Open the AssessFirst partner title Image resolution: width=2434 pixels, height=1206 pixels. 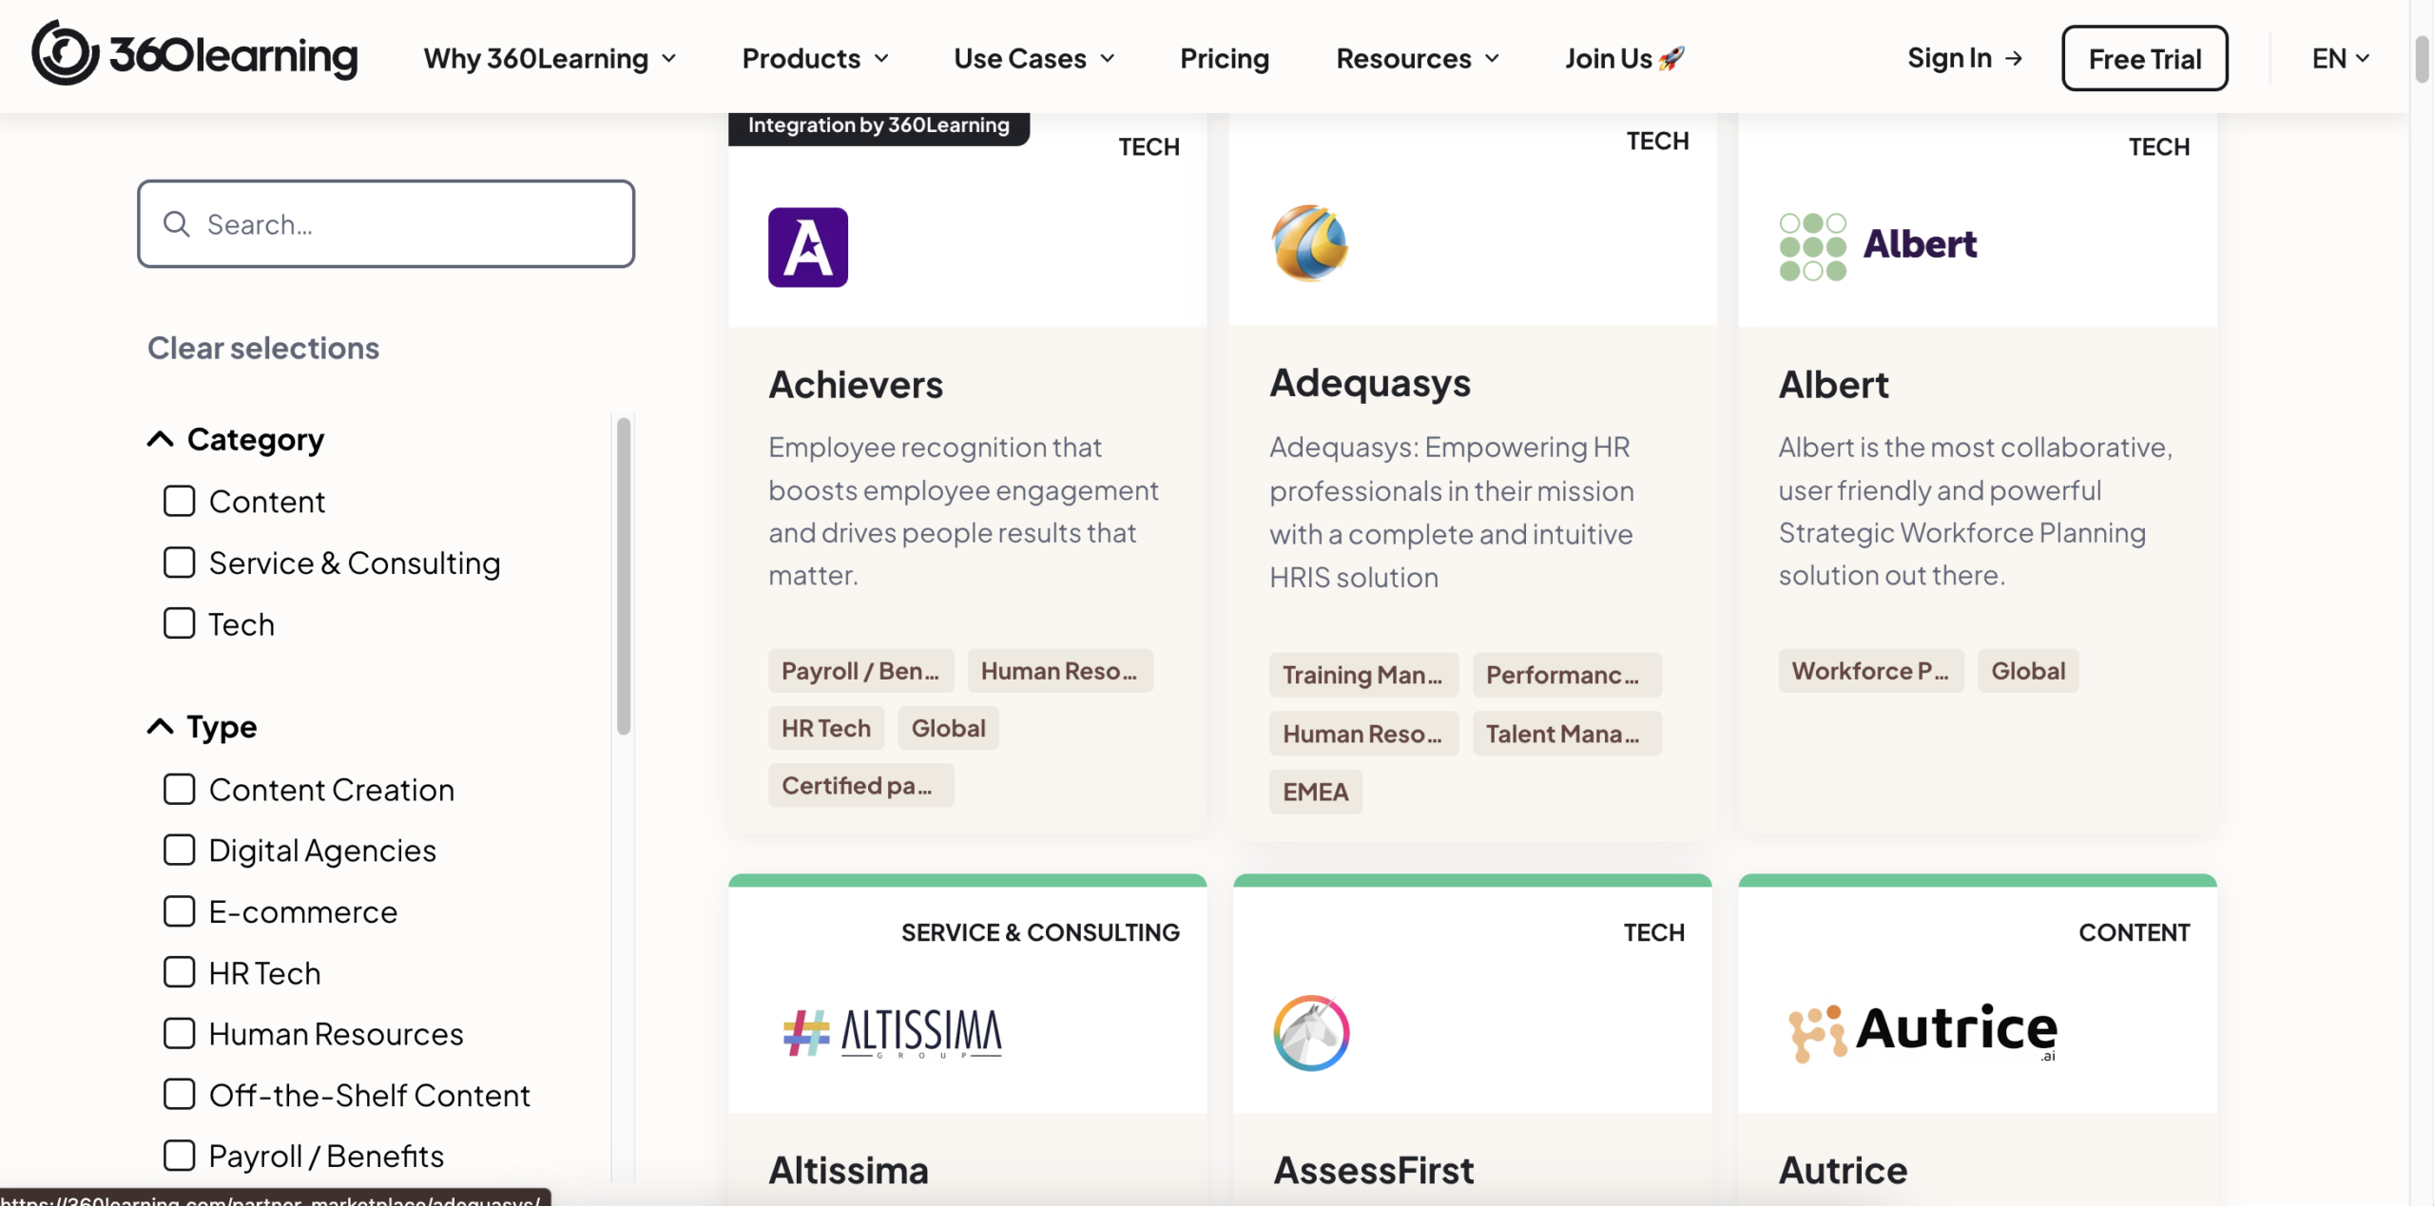coord(1374,1170)
